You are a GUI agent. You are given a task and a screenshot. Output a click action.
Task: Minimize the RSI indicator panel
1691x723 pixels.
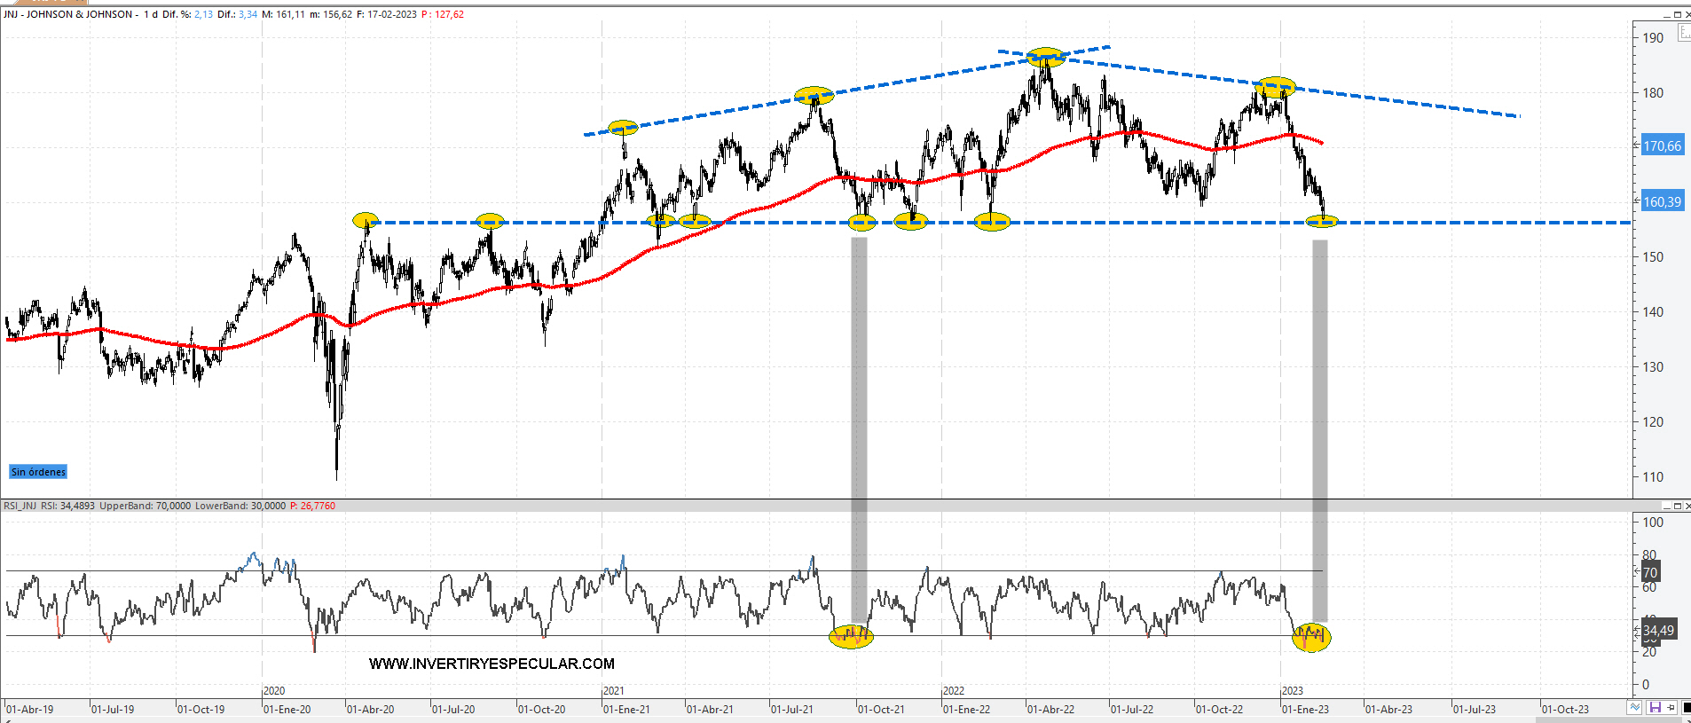click(x=1666, y=506)
